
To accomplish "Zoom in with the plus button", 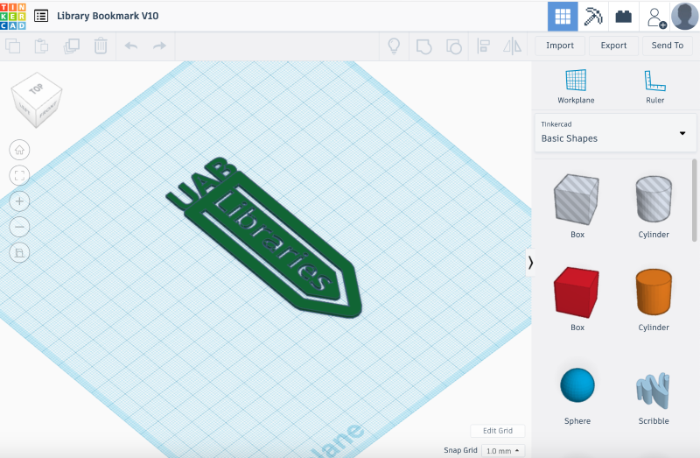I will click(20, 201).
